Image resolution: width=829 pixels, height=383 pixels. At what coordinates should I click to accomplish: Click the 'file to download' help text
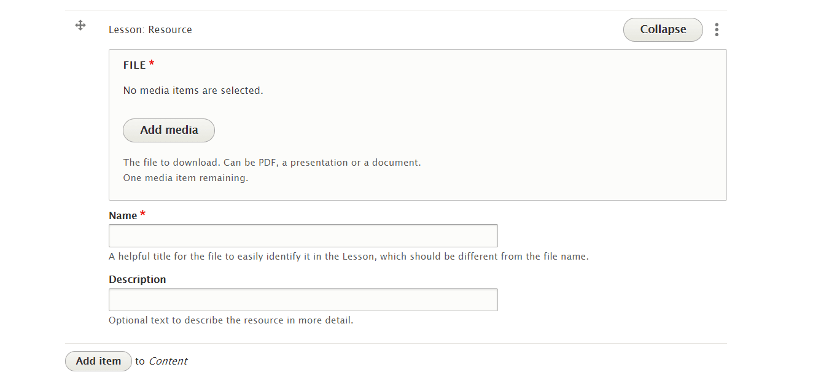click(272, 163)
